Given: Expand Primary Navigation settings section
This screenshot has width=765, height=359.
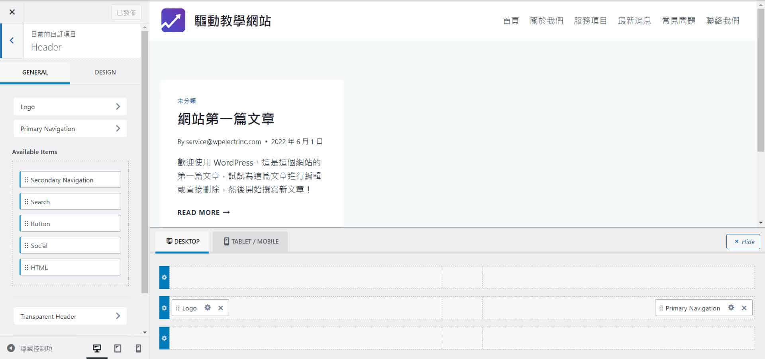Looking at the screenshot, I should (70, 129).
